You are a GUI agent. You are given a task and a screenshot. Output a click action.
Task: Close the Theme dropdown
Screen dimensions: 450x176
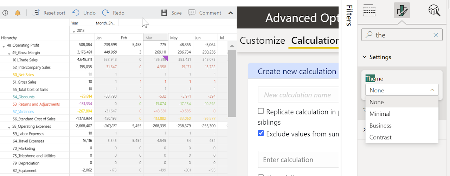click(x=432, y=90)
